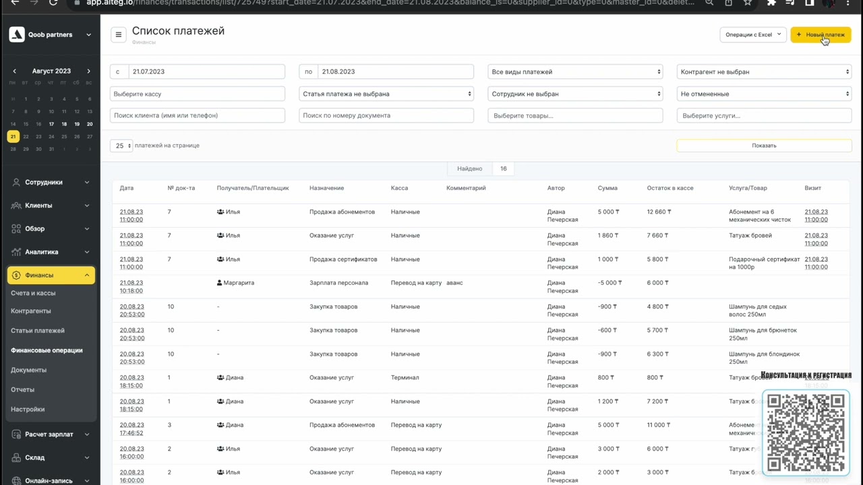The width and height of the screenshot is (863, 485).
Task: Click the Выберите кассу field
Action: pyautogui.click(x=198, y=94)
